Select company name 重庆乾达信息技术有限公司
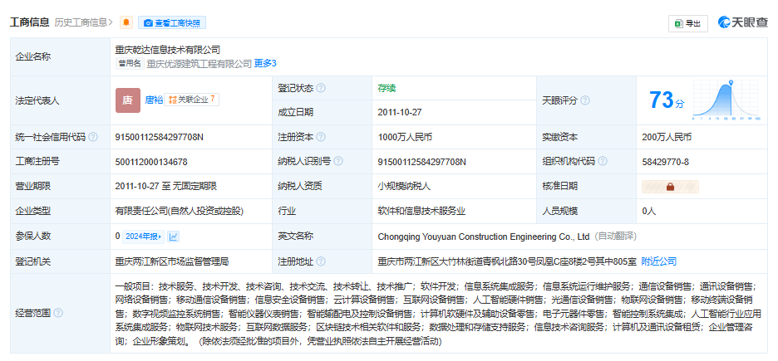Image resolution: width=778 pixels, height=361 pixels. click(167, 50)
